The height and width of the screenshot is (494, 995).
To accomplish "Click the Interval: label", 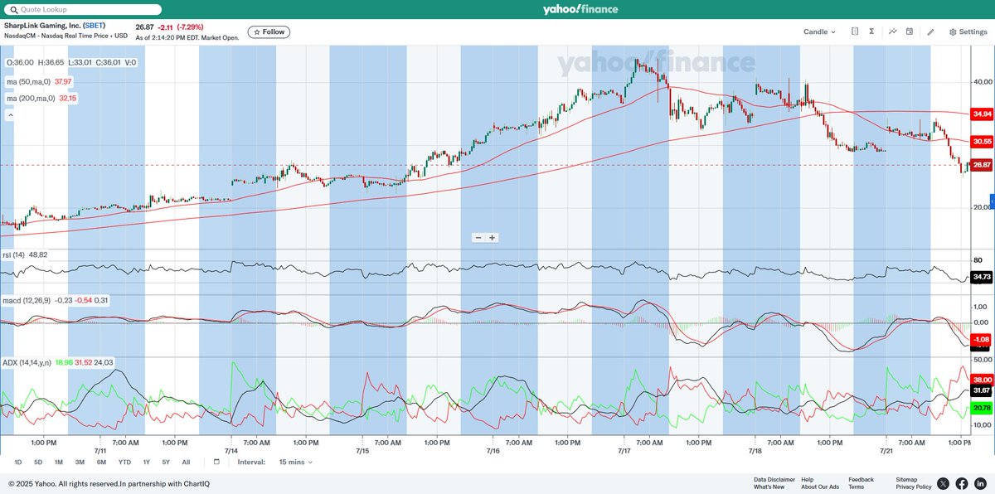I will [251, 462].
